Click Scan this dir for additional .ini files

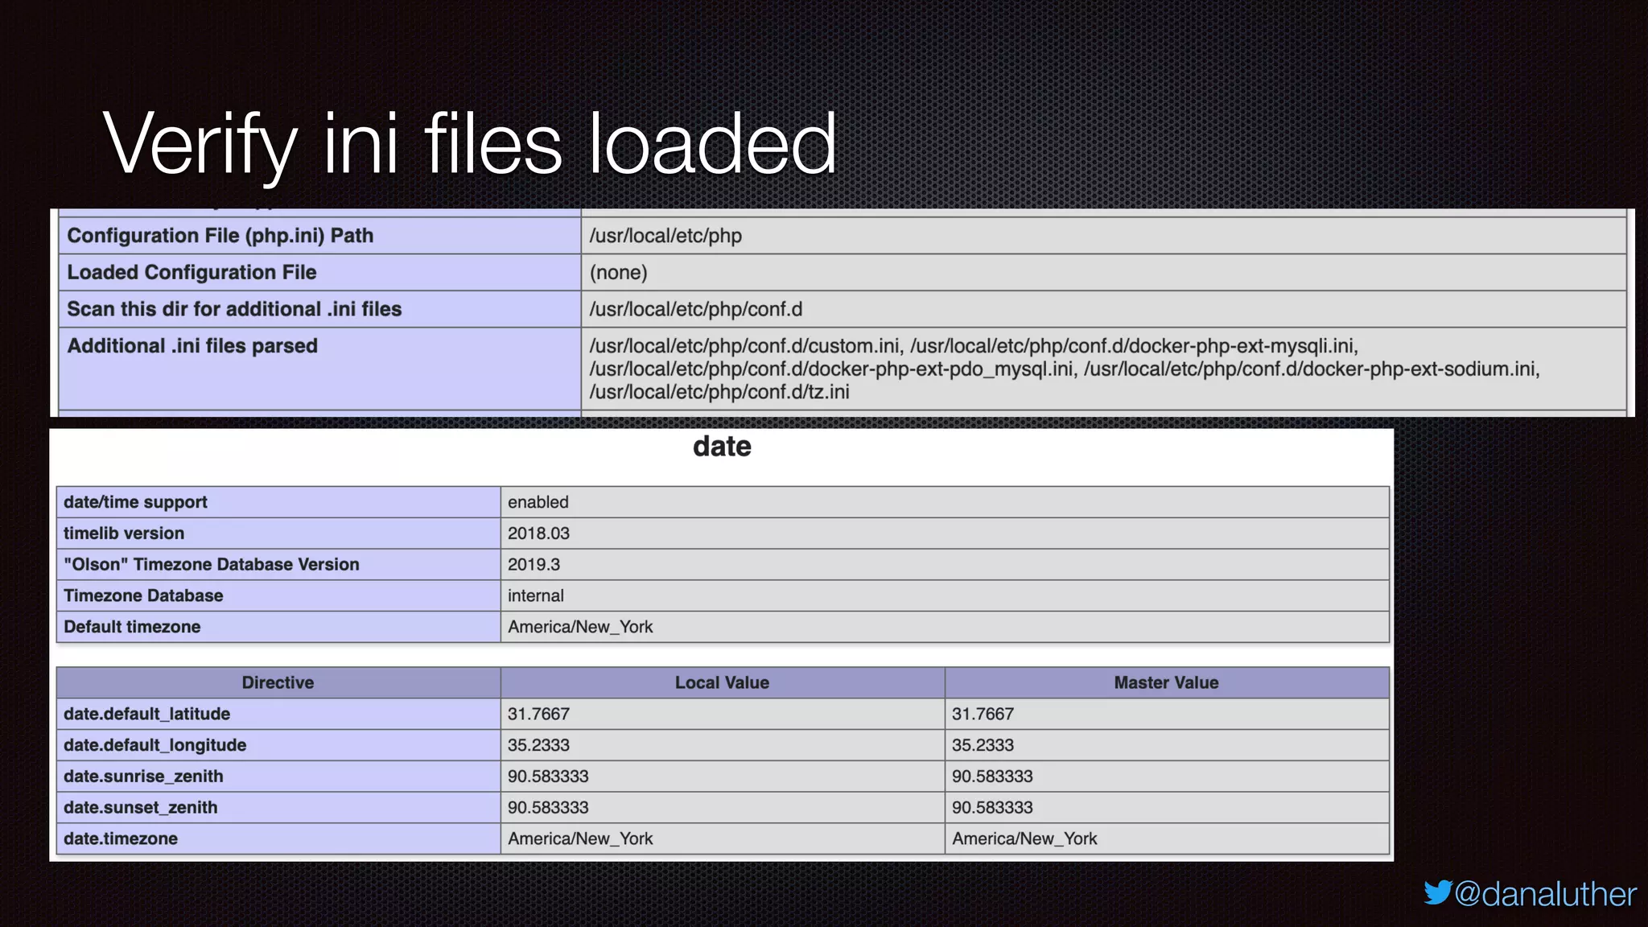[x=234, y=309]
